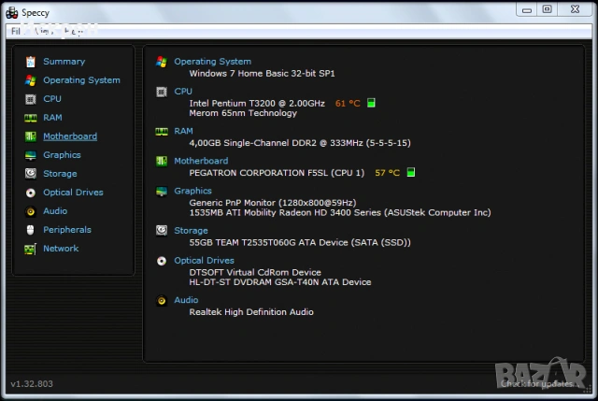
Task: Click the 61 °C CPU temperature value
Action: coord(348,103)
